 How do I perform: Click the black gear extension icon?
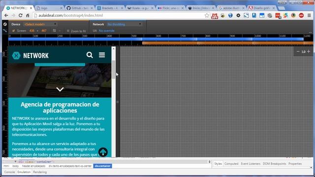(238, 15)
